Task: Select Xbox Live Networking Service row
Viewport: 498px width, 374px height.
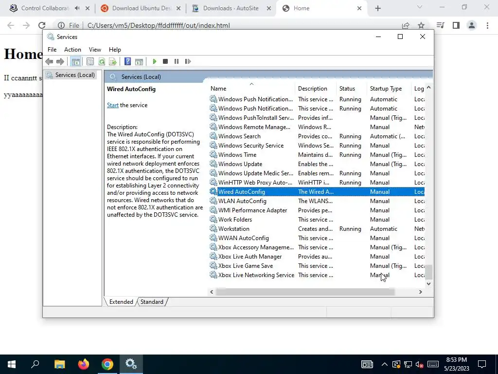Action: pos(317,275)
